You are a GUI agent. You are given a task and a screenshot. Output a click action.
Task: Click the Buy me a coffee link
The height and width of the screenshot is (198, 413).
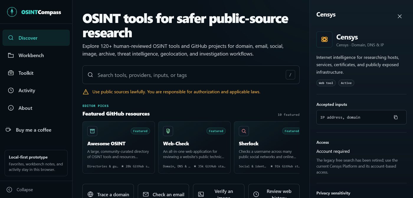tap(29, 130)
